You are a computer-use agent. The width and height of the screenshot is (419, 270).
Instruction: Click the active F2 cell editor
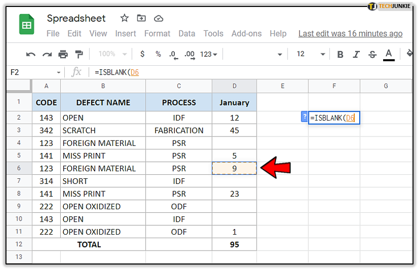coord(334,118)
